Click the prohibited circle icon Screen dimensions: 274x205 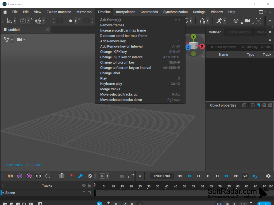click(x=90, y=176)
